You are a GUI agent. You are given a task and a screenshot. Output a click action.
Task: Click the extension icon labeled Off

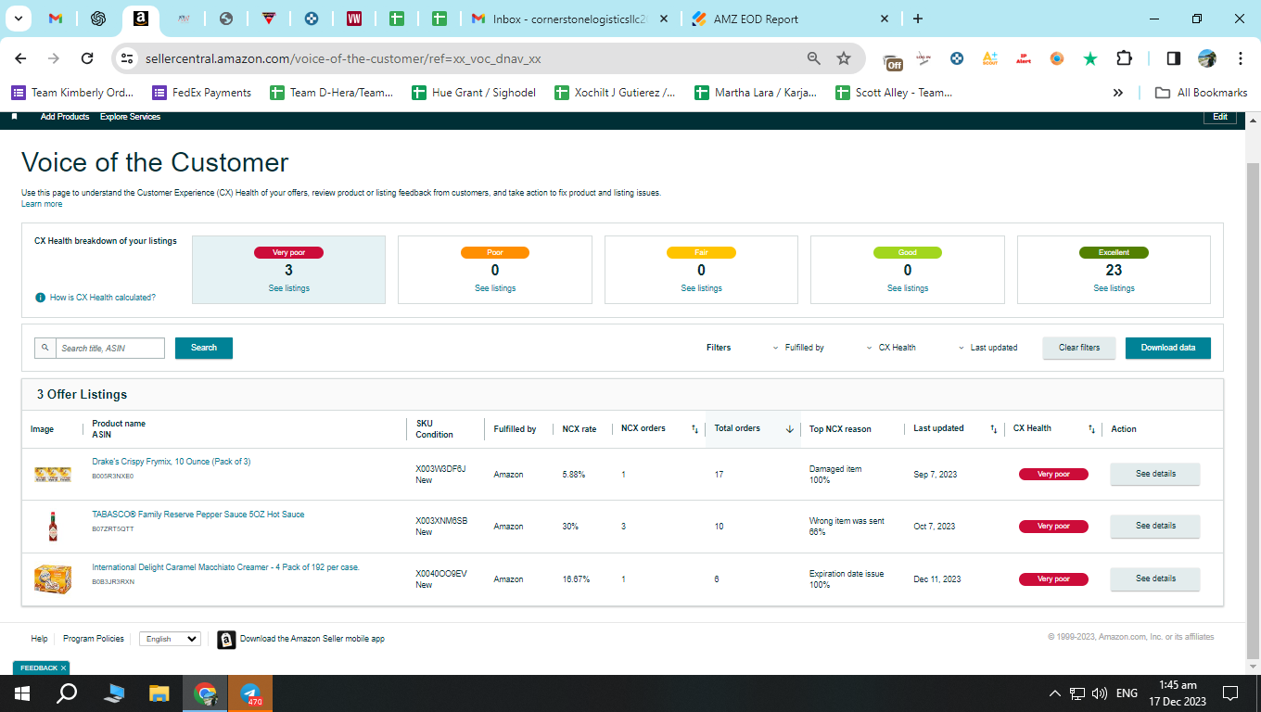893,61
